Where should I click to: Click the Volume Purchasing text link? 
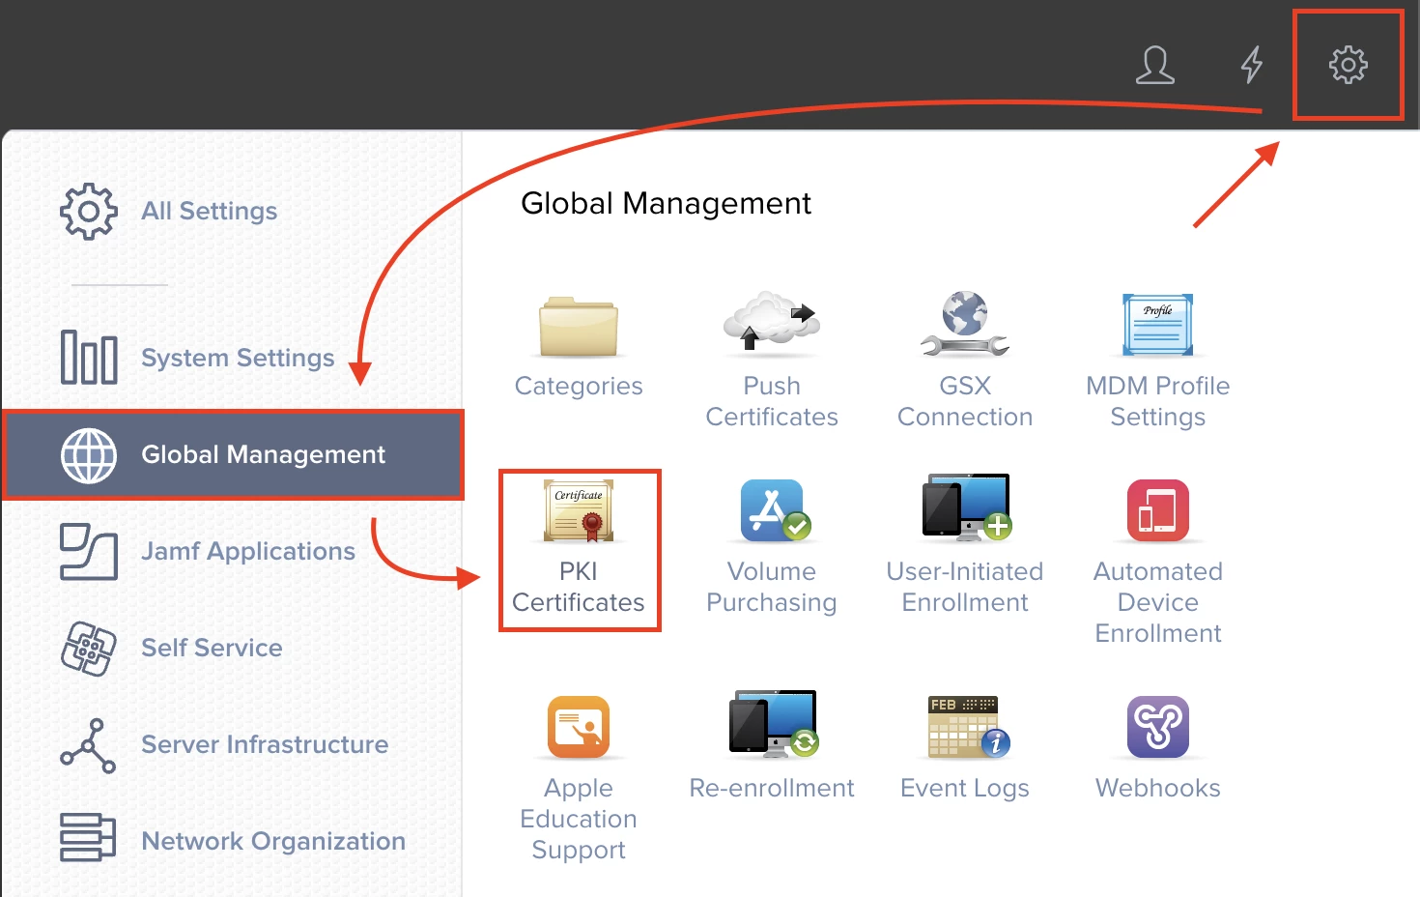(x=772, y=587)
